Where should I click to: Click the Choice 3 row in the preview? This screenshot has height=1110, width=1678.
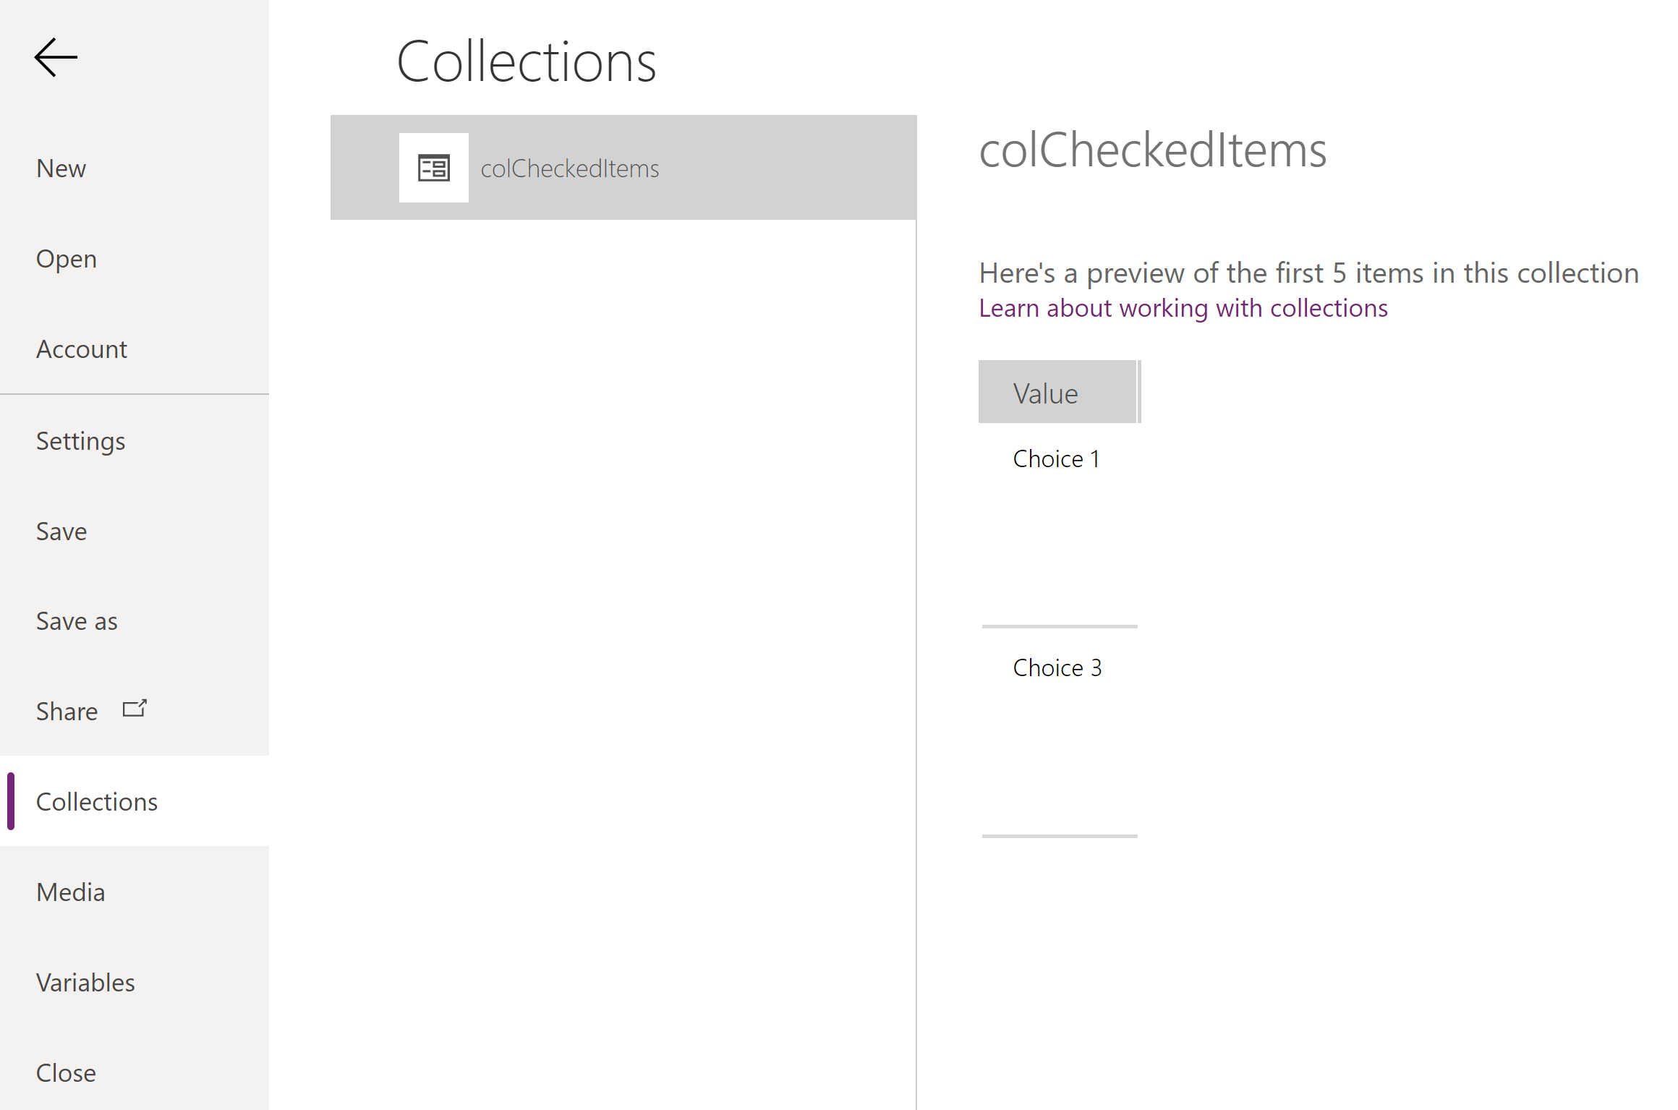pos(1057,667)
